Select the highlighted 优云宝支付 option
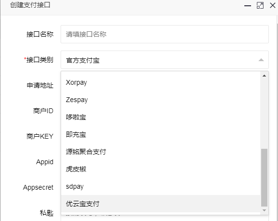Viewport: 278px width, 221px height. pyautogui.click(x=161, y=204)
